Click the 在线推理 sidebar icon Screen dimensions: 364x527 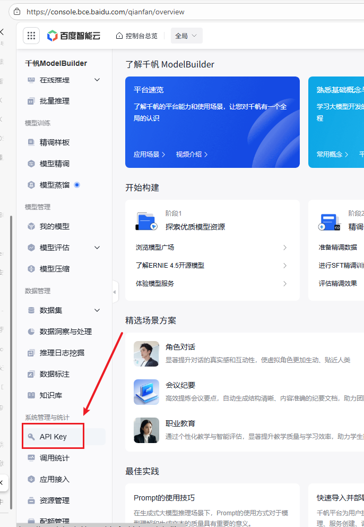(31, 80)
